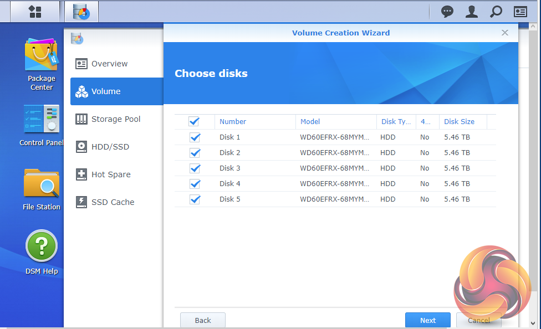
Task: Open DSM Help desktop icon
Action: pos(42,252)
